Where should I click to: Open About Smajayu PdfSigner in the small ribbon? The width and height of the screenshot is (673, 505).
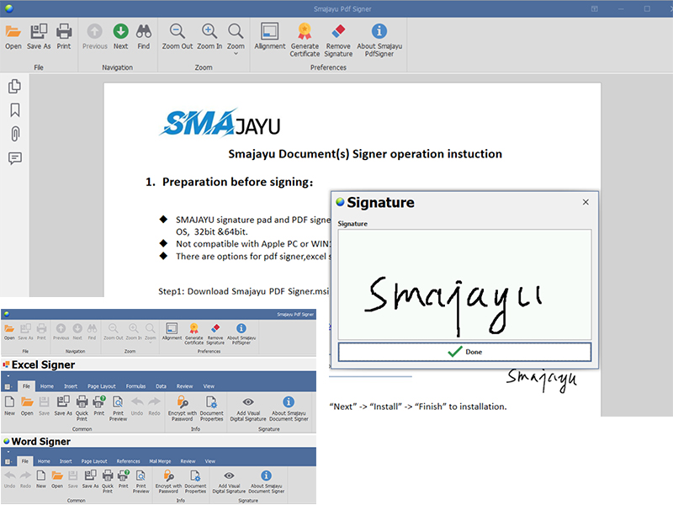coord(241,333)
